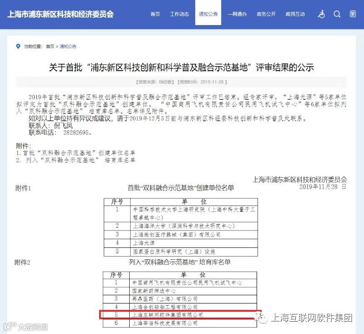364x334 pixels.
Task: Click table row 上海海洋大学（深渊科学与技术研究中心）
Action: click(181, 226)
